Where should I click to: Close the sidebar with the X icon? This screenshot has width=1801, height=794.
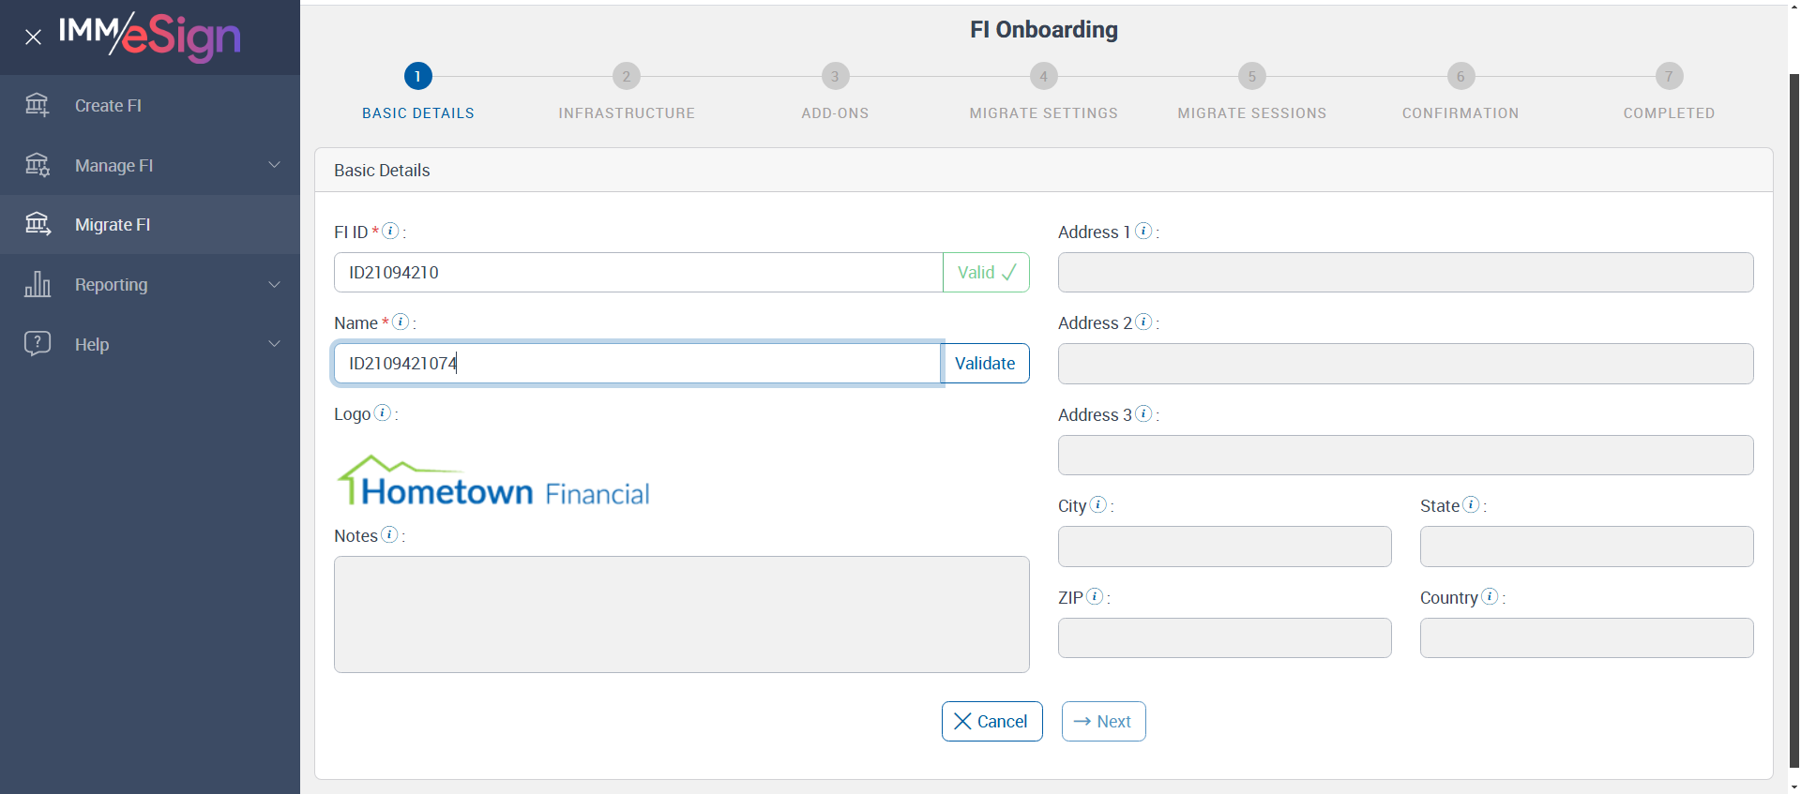click(33, 37)
